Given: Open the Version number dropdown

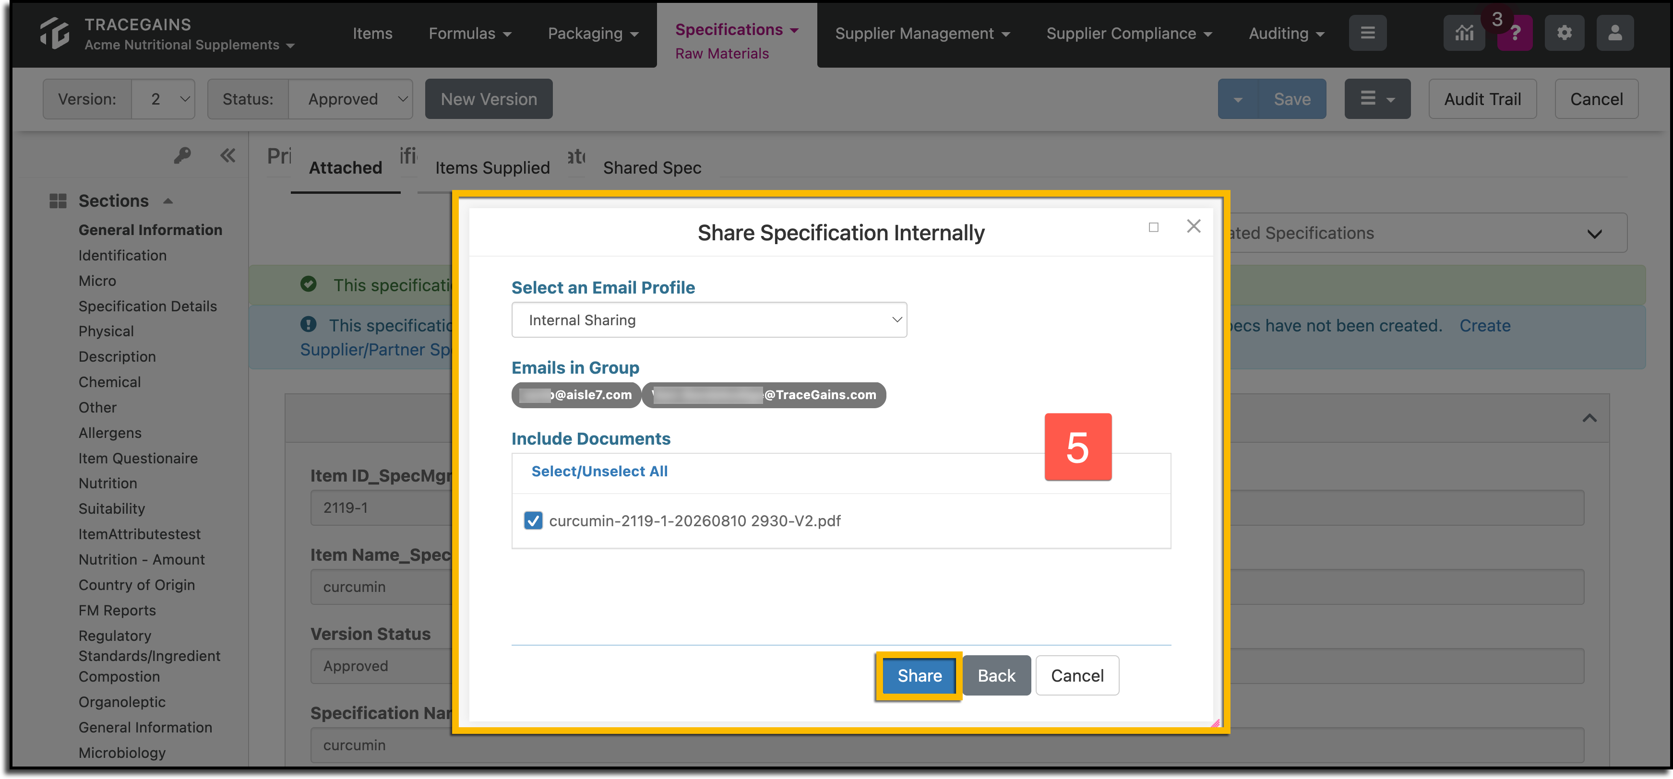Looking at the screenshot, I should (x=163, y=99).
